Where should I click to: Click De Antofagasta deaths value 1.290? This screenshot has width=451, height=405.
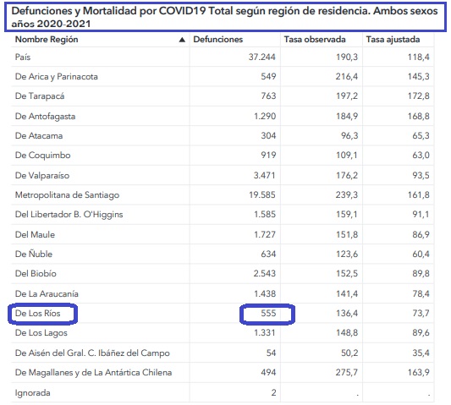(x=265, y=116)
